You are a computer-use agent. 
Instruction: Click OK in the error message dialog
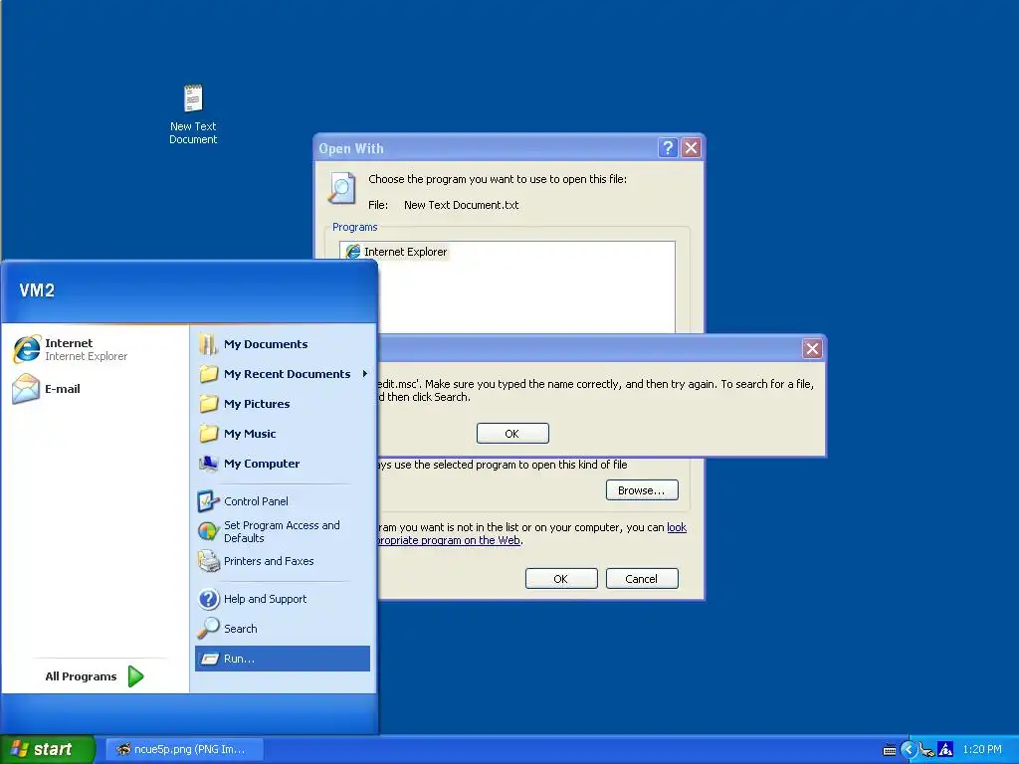pos(512,434)
